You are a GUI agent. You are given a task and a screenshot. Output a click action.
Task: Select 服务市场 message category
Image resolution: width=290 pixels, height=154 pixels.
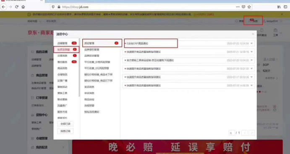[63, 112]
